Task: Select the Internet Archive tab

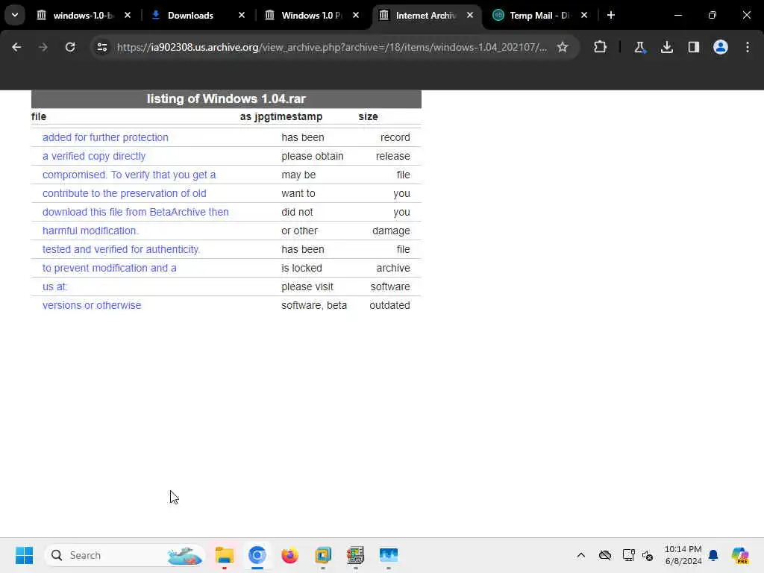Action: [426, 15]
